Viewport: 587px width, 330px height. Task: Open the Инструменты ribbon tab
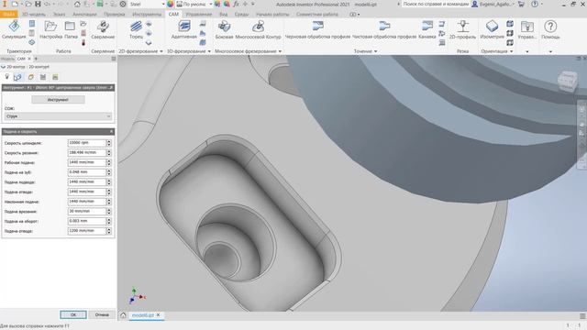click(x=147, y=15)
